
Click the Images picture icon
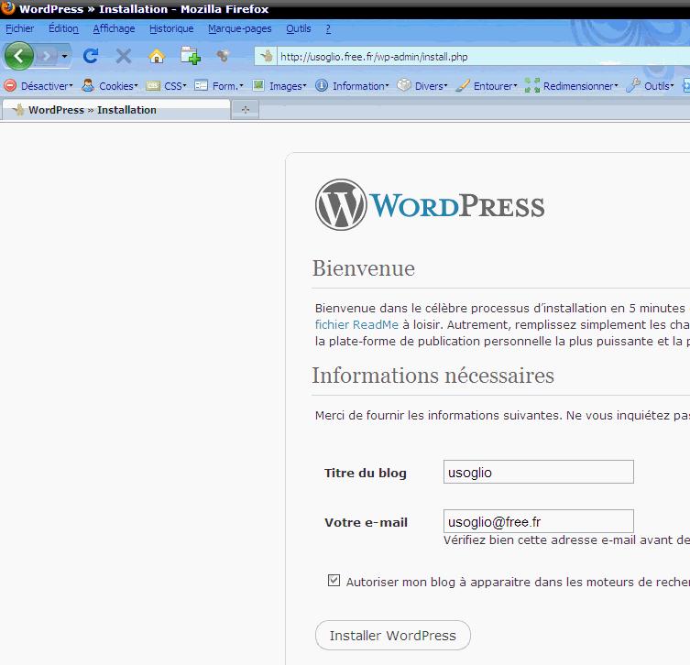(x=258, y=85)
